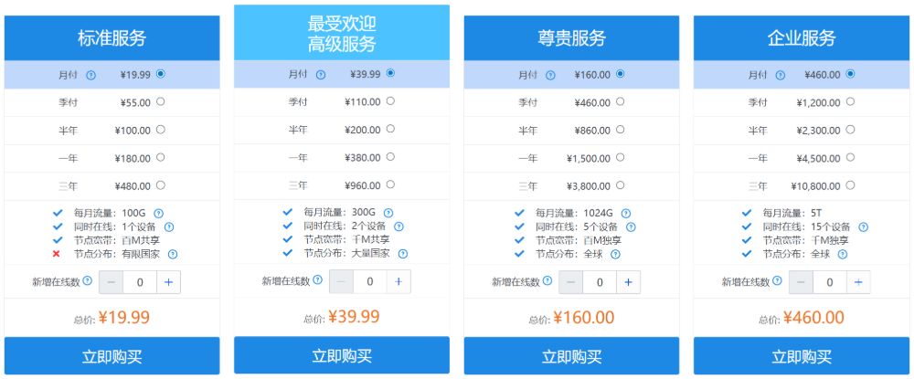Increase 新增在线数 in the 标准服务 plan
The width and height of the screenshot is (914, 379).
point(168,282)
